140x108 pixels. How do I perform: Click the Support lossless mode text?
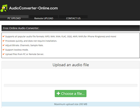17,50
